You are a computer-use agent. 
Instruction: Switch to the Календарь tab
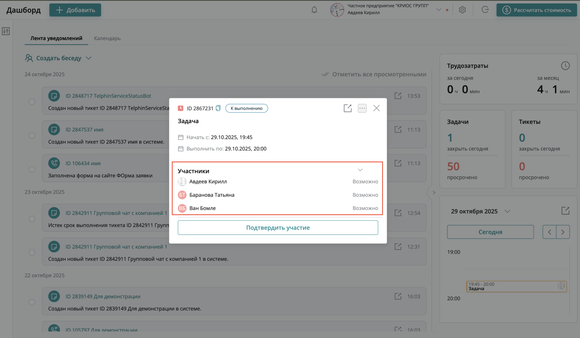pyautogui.click(x=107, y=38)
